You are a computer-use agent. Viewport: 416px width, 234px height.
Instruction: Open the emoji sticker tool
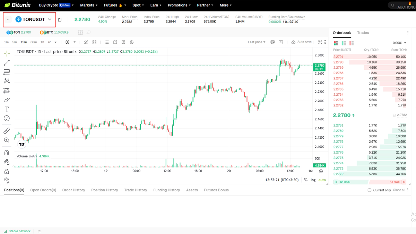(x=7, y=118)
